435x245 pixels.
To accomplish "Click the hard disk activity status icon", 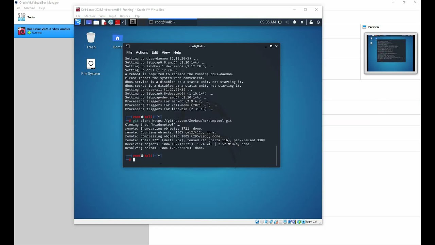I will click(257, 222).
